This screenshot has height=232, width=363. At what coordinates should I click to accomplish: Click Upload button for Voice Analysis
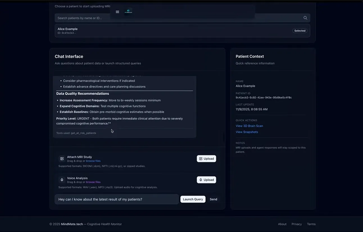[x=207, y=180]
